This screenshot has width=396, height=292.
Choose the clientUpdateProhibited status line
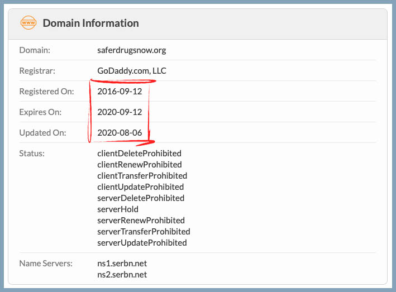[x=140, y=187]
